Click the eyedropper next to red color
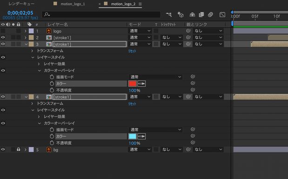 click(141, 83)
